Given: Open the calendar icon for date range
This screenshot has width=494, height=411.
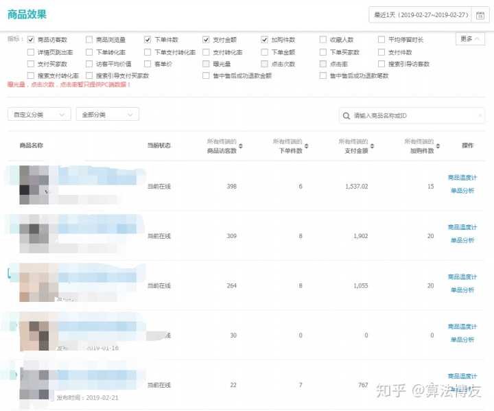Looking at the screenshot, I should (480, 15).
